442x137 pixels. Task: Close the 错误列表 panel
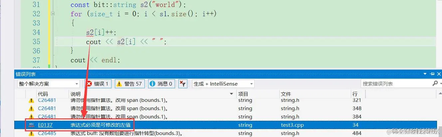(438, 74)
